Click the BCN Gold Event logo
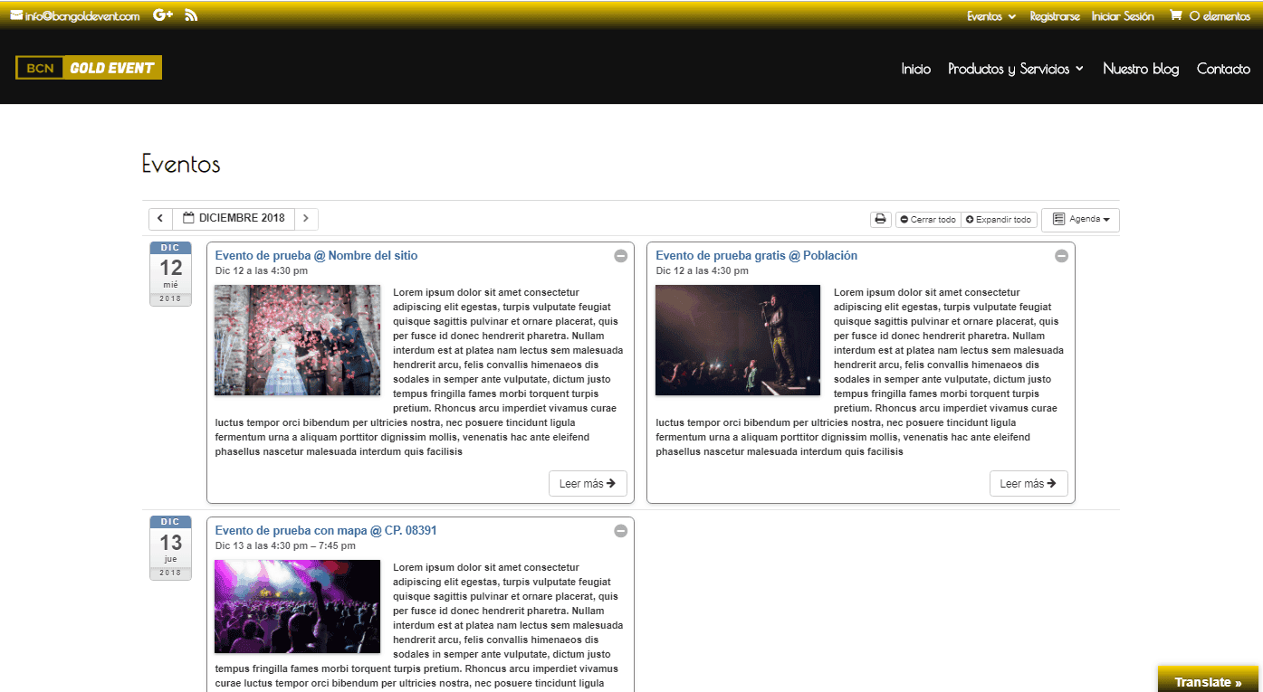This screenshot has height=692, width=1263. (89, 68)
